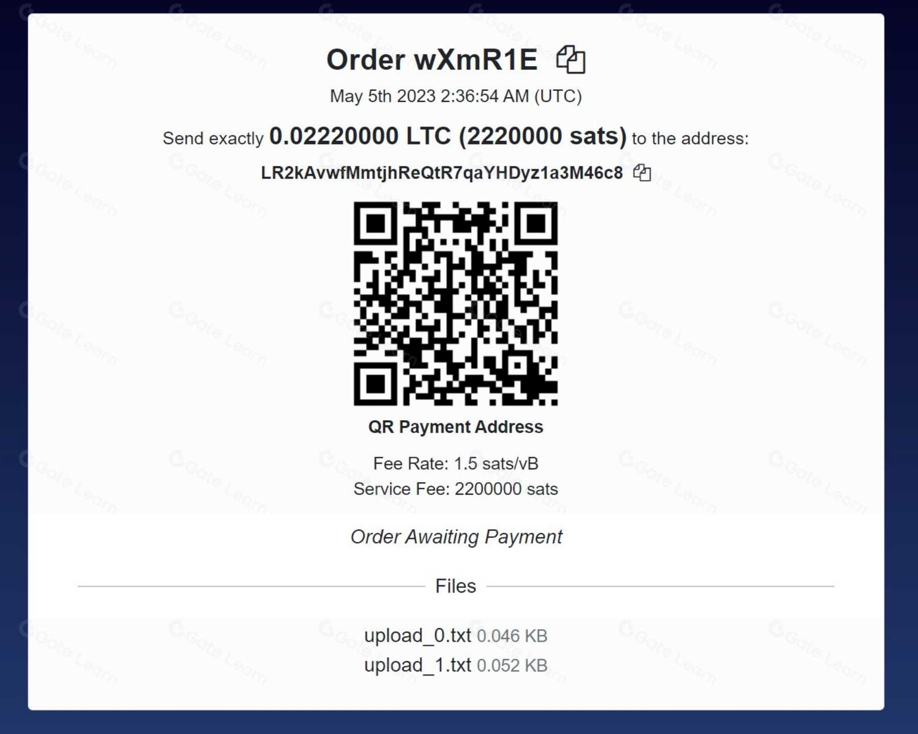918x734 pixels.
Task: Click the Service Fee 2200000 sats text
Action: (456, 489)
